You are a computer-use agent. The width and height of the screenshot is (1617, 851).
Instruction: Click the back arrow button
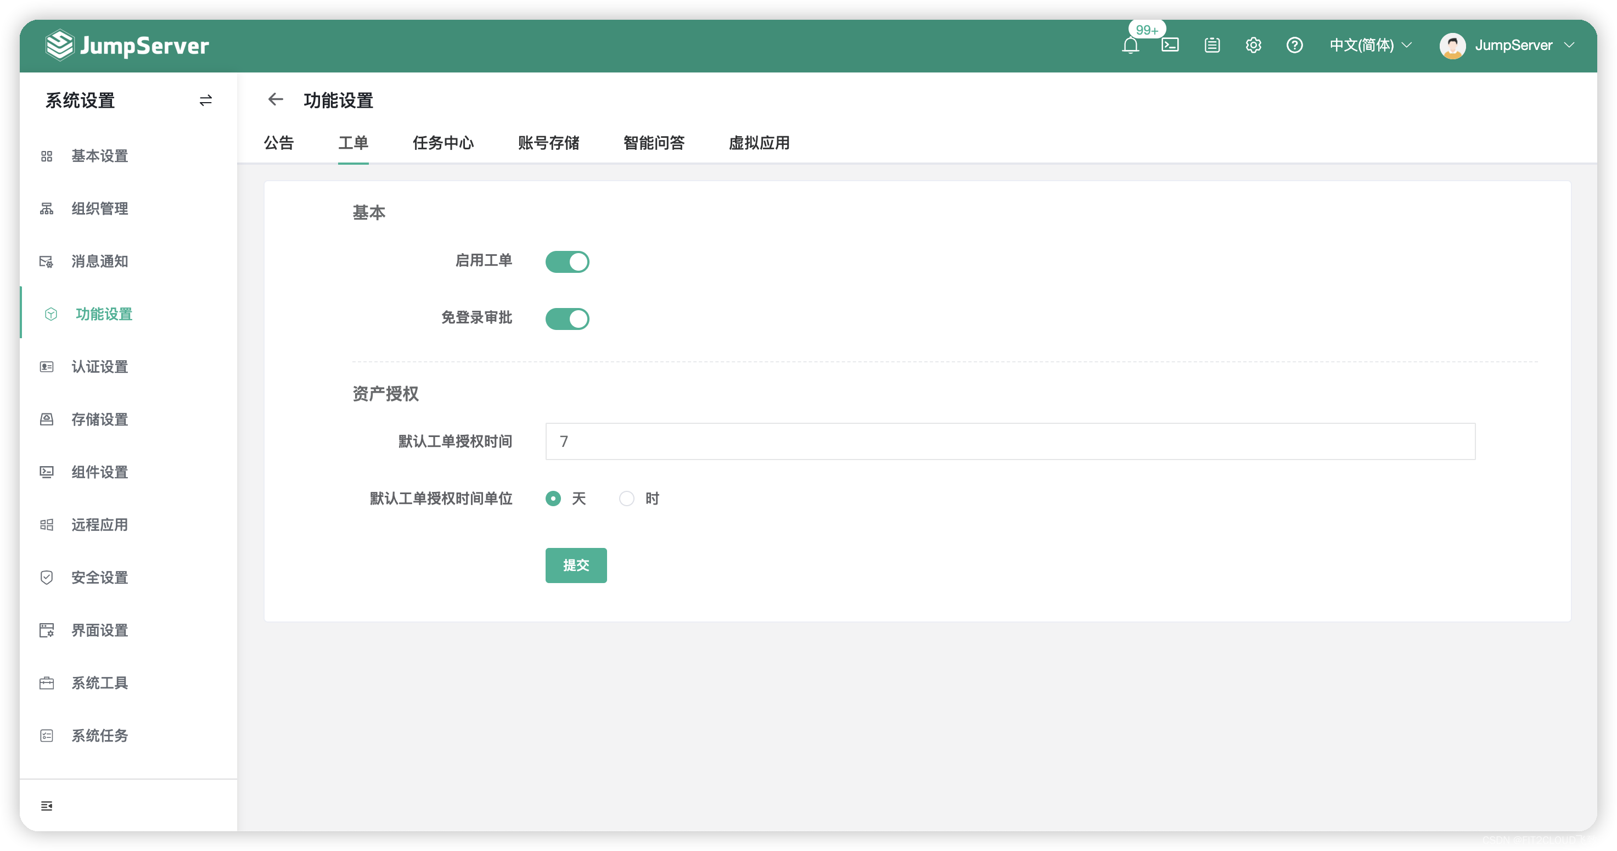click(276, 99)
